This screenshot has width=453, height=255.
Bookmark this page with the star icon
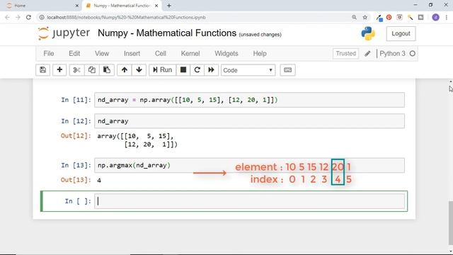point(365,17)
